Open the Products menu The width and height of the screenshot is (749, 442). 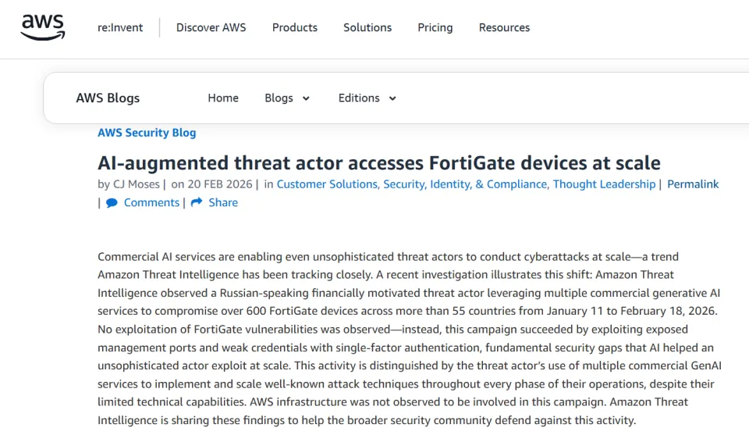click(295, 28)
